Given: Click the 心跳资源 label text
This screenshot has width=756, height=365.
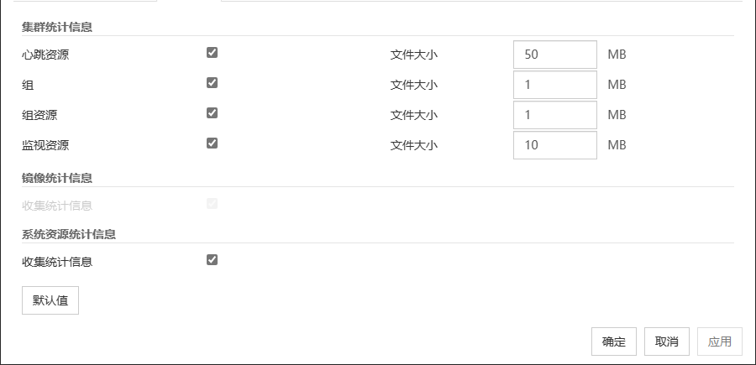Looking at the screenshot, I should [x=45, y=55].
